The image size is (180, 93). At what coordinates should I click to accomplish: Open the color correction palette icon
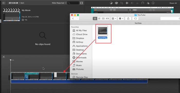[116, 3]
